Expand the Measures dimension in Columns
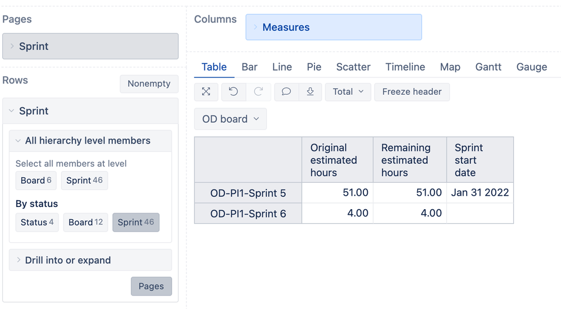Screen dimensions: 561x309 (x=285, y=27)
